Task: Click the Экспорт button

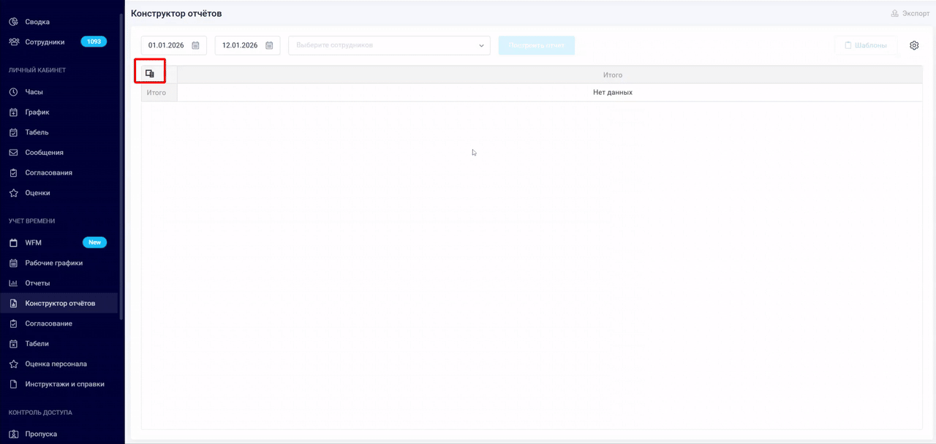Action: point(910,13)
